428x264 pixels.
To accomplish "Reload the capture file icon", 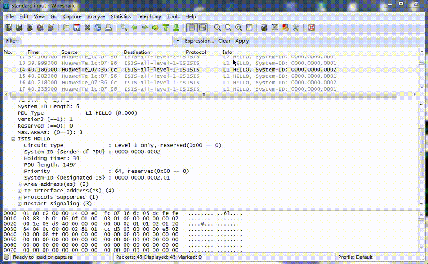I will (98, 28).
